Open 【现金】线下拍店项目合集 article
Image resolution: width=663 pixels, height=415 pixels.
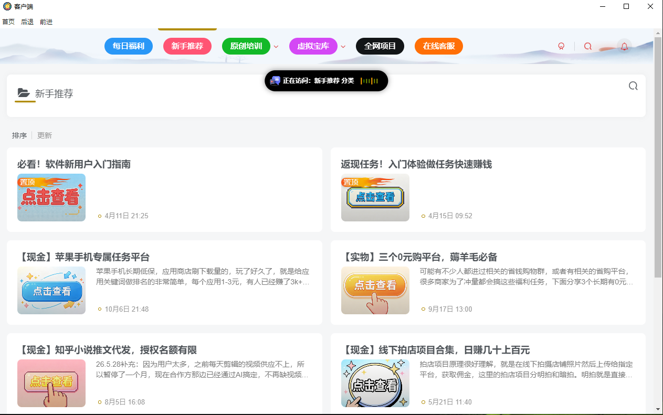click(435, 350)
